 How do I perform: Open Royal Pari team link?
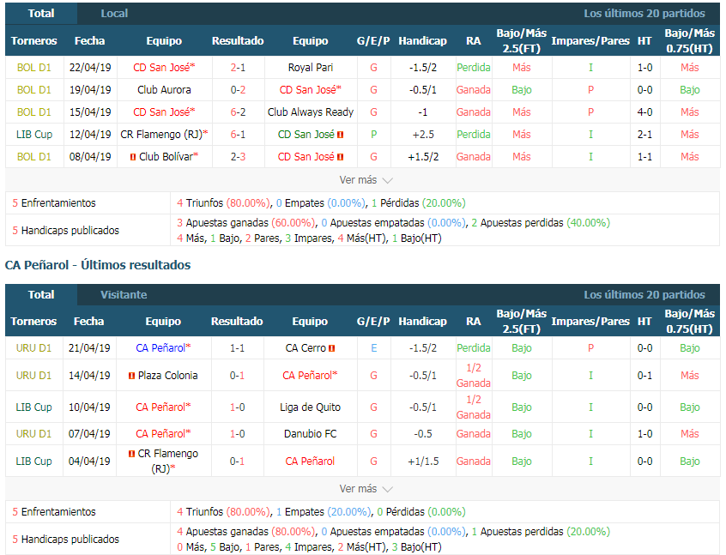[310, 68]
